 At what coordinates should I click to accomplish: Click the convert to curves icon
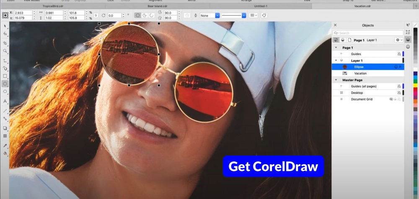click(x=264, y=15)
